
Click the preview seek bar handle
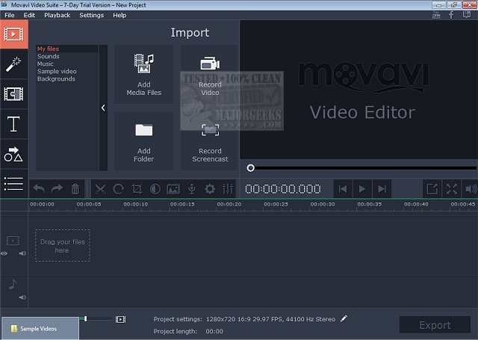[x=251, y=168]
